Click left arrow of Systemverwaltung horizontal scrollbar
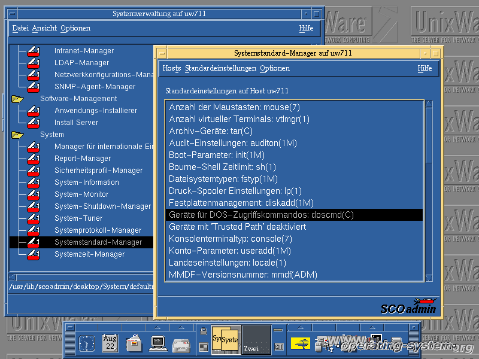 click(x=13, y=277)
